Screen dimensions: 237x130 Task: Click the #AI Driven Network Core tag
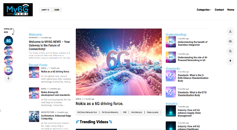tap(87, 112)
